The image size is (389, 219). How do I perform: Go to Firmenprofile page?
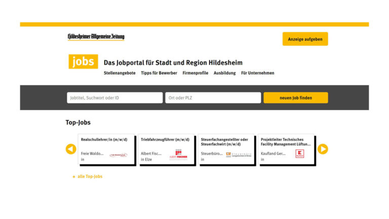195,73
